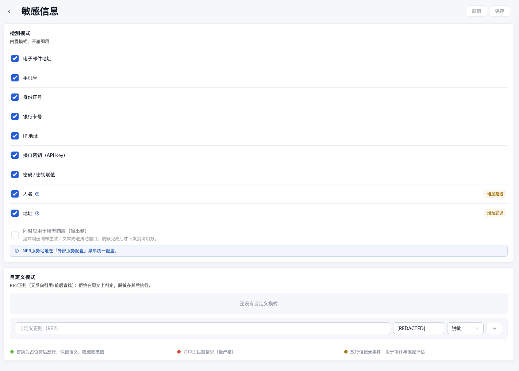Uncheck the 密码 / 密钥赋值 checkbox
Screen dimensions: 519x371
coord(15,175)
